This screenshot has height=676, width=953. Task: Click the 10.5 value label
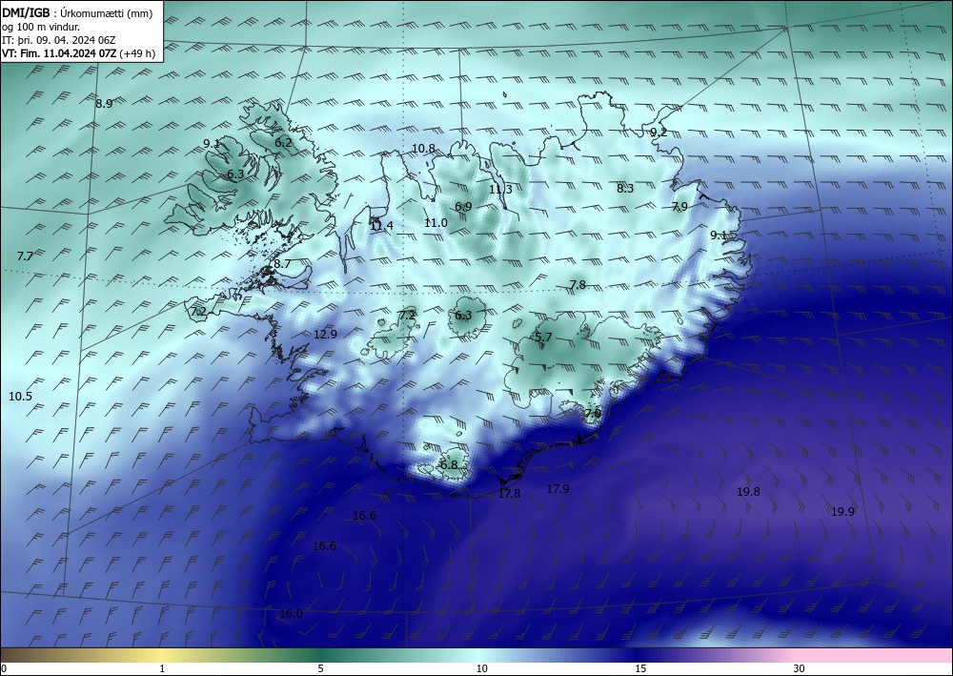coord(20,397)
